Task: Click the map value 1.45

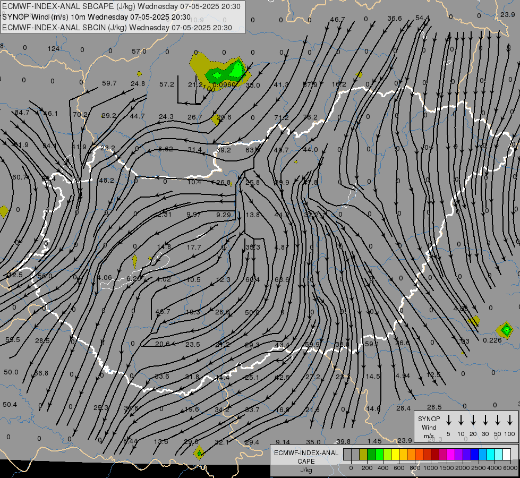Action: tap(374, 441)
